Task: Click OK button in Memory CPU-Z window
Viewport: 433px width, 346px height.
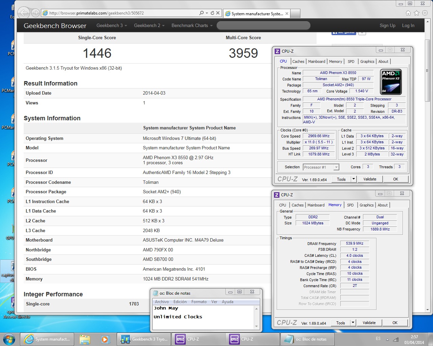Action: tap(395, 323)
